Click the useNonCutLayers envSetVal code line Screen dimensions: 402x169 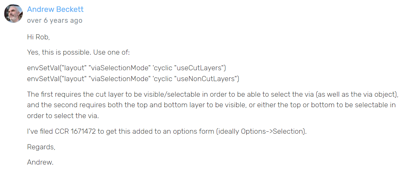133,79
